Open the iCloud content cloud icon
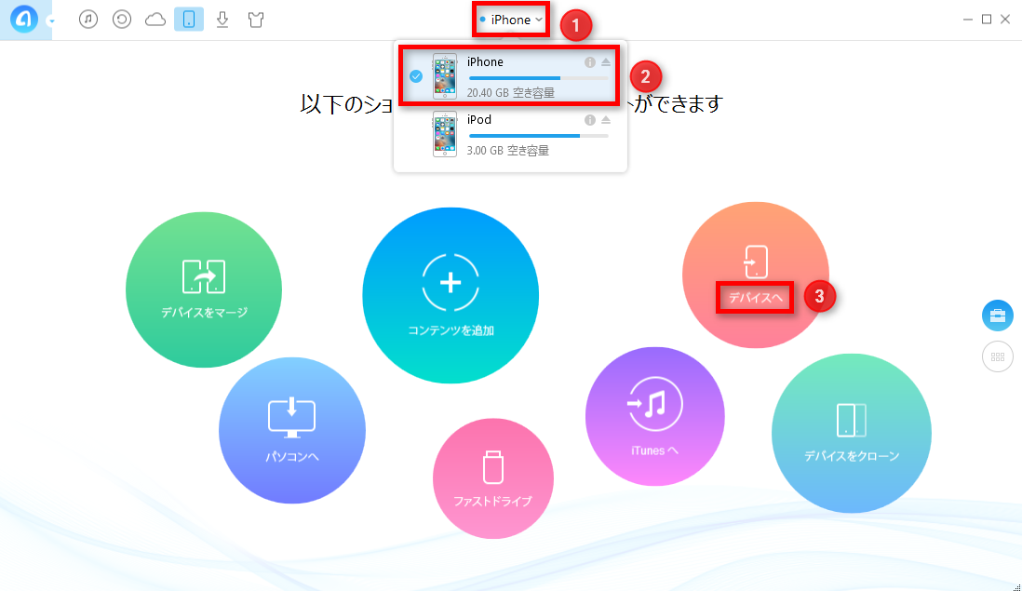The height and width of the screenshot is (591, 1022). click(155, 20)
